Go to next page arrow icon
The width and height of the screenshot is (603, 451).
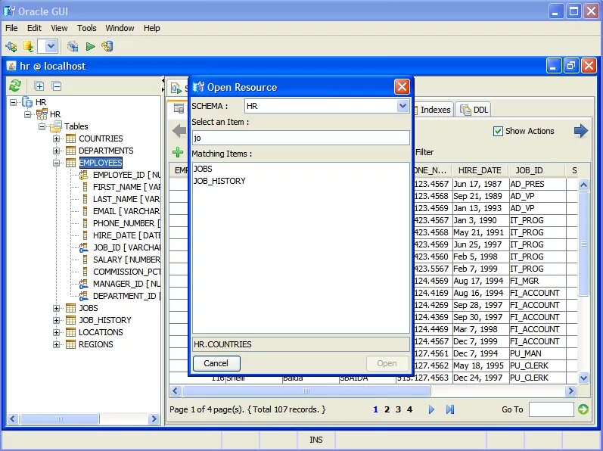coord(431,409)
